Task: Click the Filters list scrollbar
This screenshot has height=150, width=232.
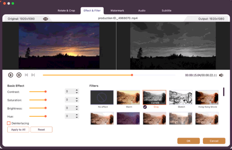Action: coord(224,92)
